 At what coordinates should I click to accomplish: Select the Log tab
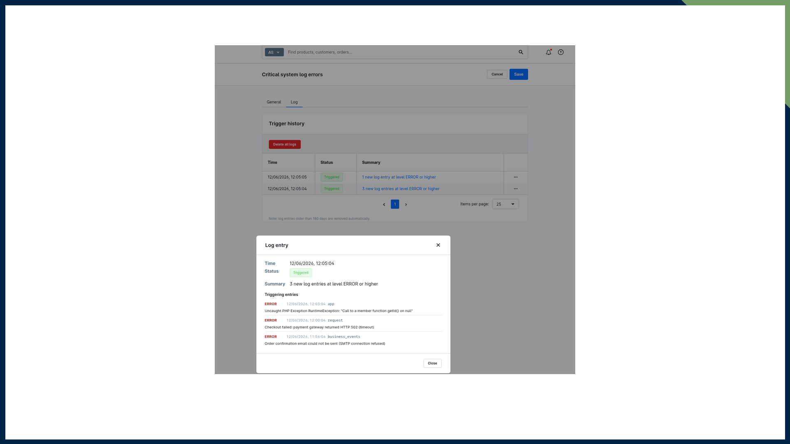[x=294, y=102]
